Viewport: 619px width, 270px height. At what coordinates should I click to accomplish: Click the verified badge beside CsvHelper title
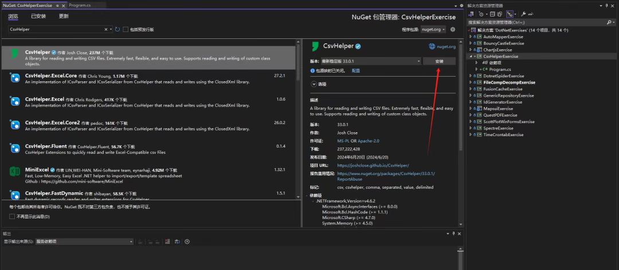(x=358, y=46)
